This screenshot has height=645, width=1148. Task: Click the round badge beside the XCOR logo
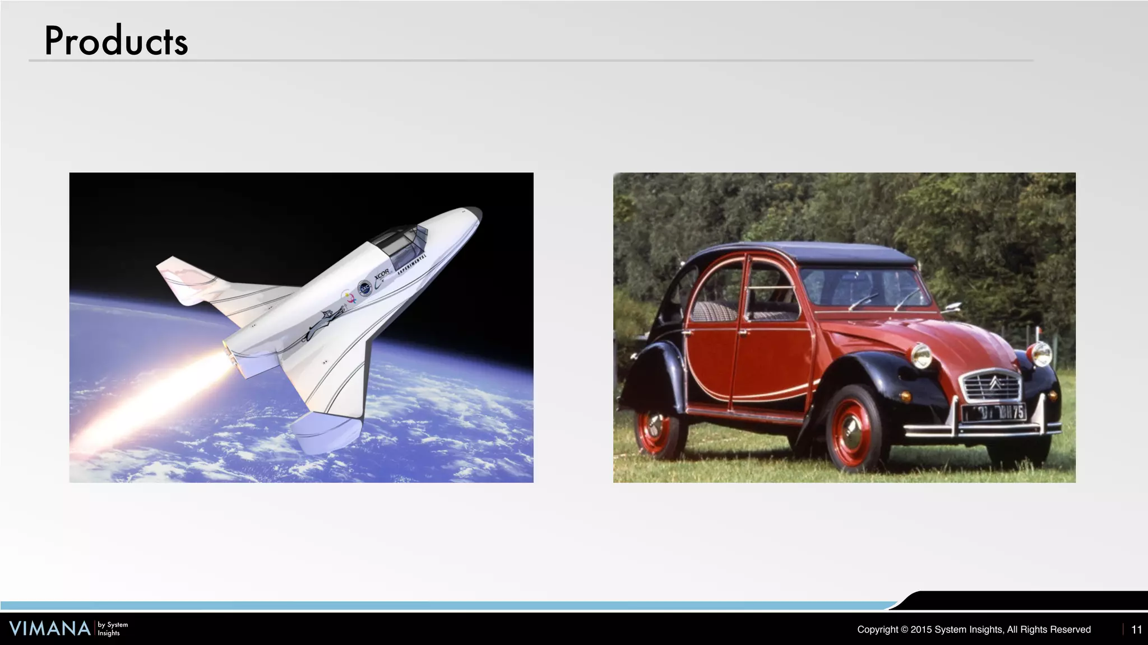pos(365,288)
